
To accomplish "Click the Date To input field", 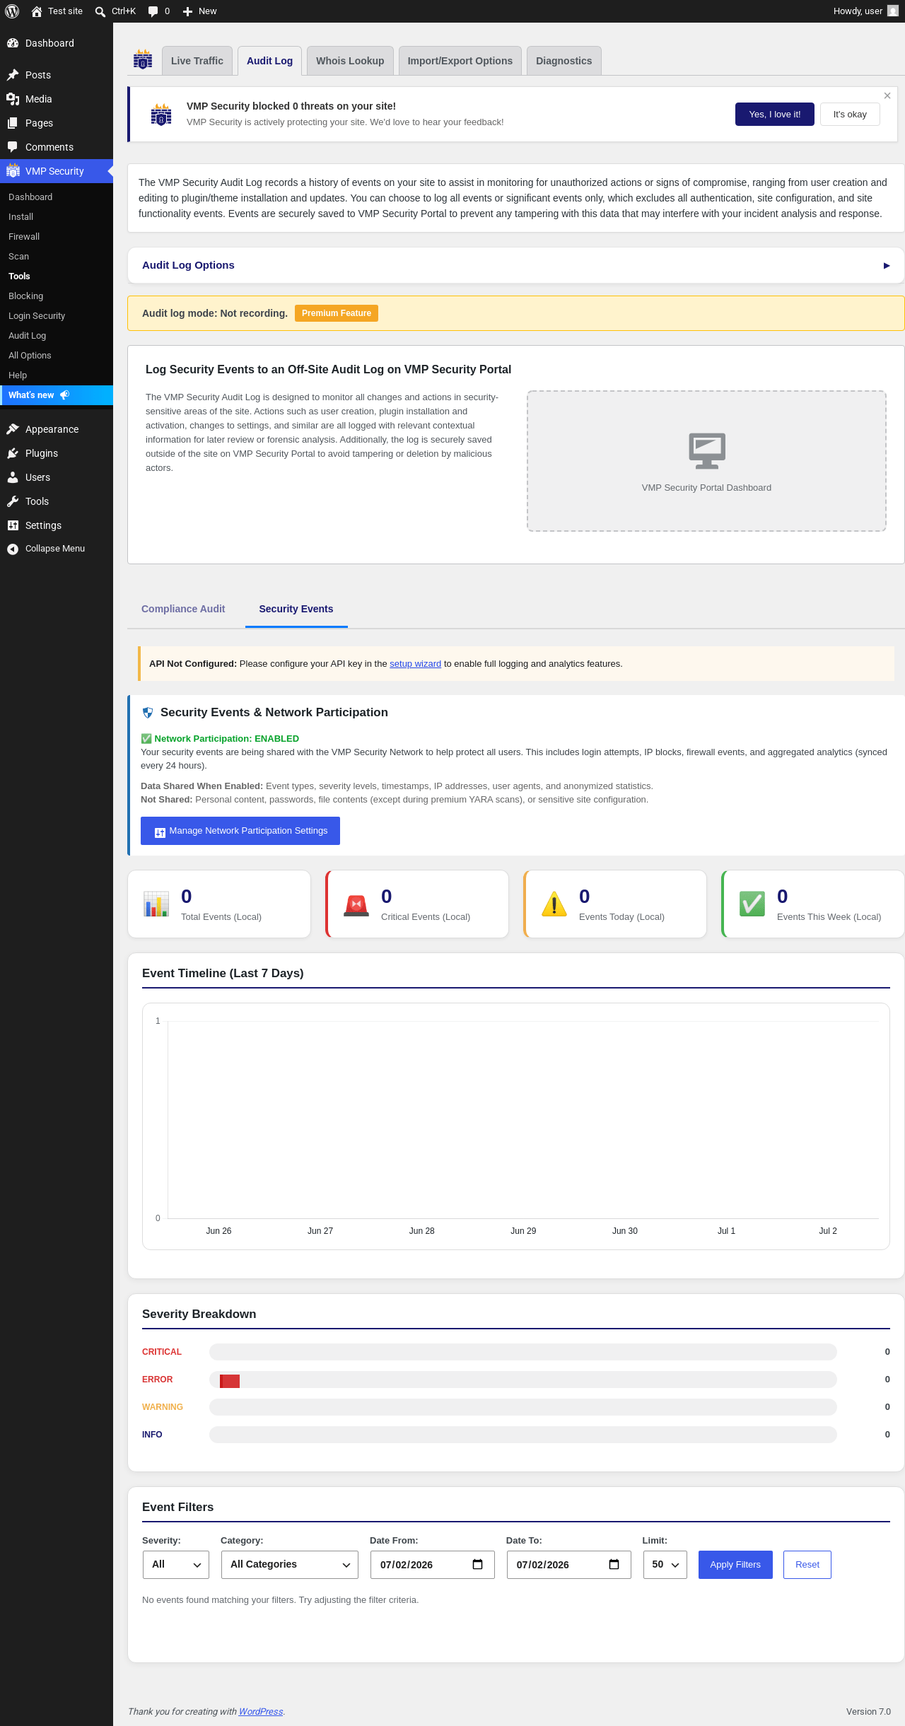I will [x=569, y=1565].
